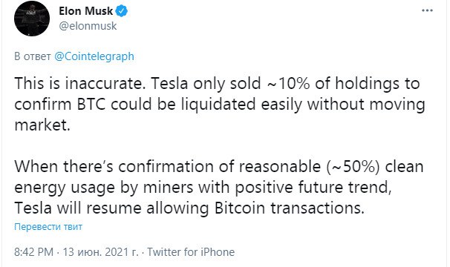Click the '13 июн. 2021 г.' date
The width and height of the screenshot is (450, 267).
pyautogui.click(x=100, y=252)
